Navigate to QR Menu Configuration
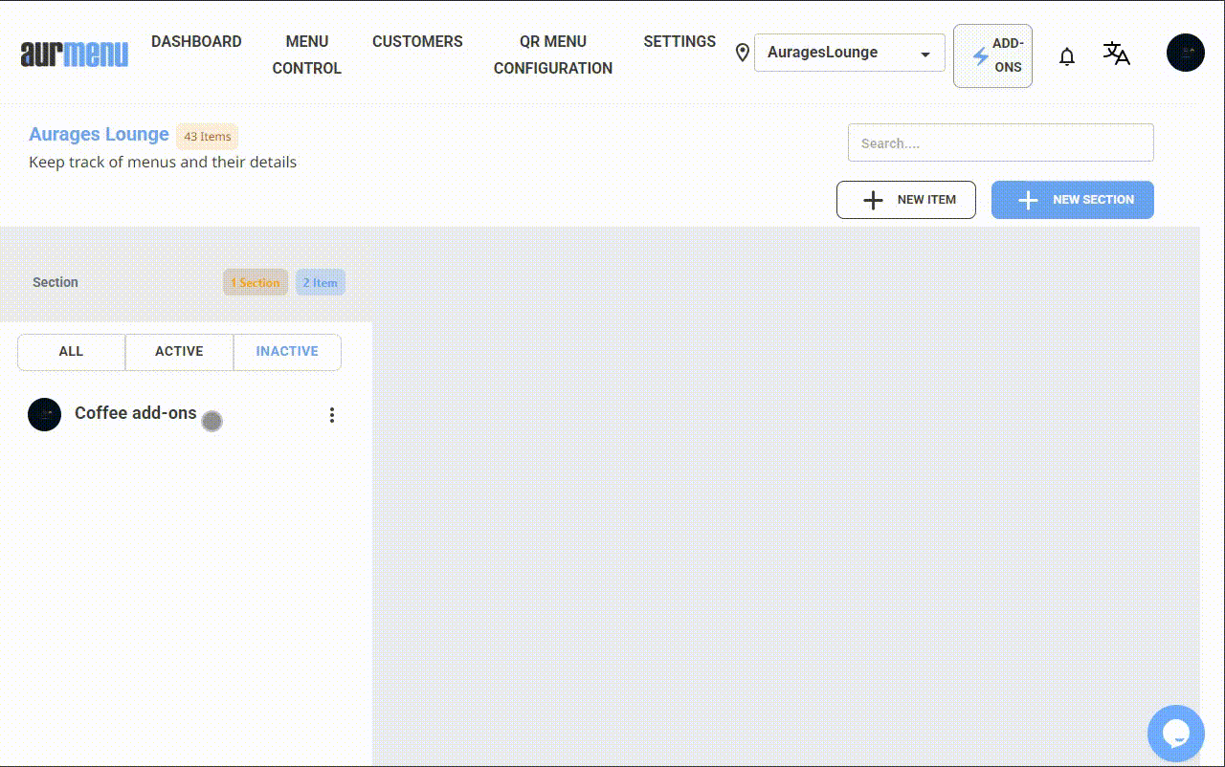Screen dimensions: 1225x767 552,55
